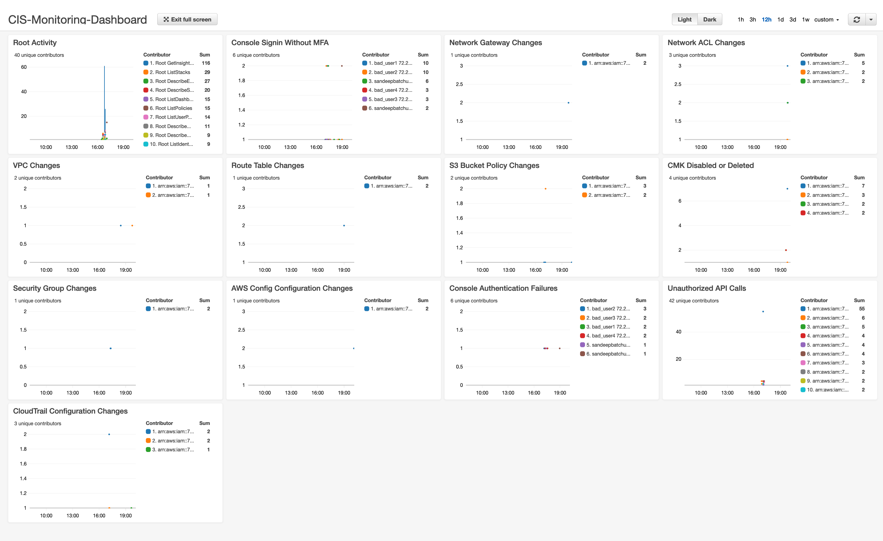Select the 1w time range
The image size is (883, 541).
[x=805, y=19]
